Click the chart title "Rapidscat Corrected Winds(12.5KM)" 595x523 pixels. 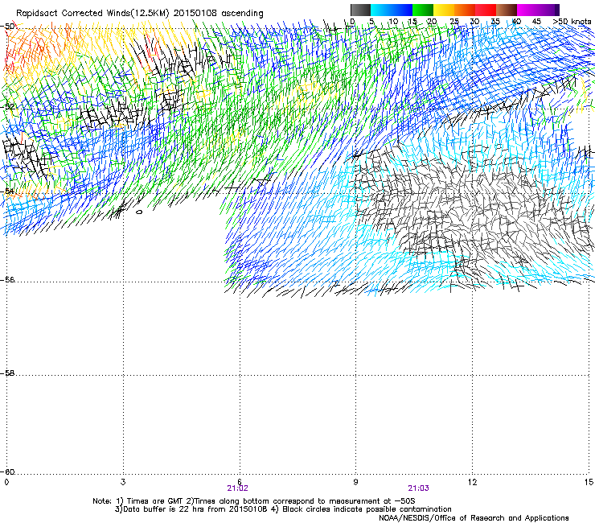click(92, 14)
